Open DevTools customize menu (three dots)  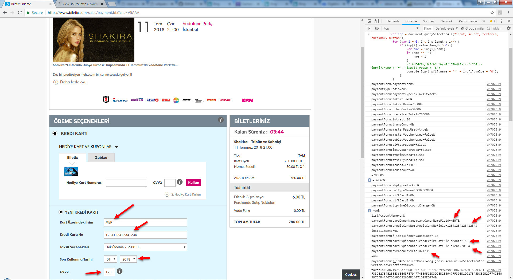tap(501, 21)
